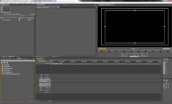
Task: Set In point in Program monitor
Action: [x=122, y=54]
